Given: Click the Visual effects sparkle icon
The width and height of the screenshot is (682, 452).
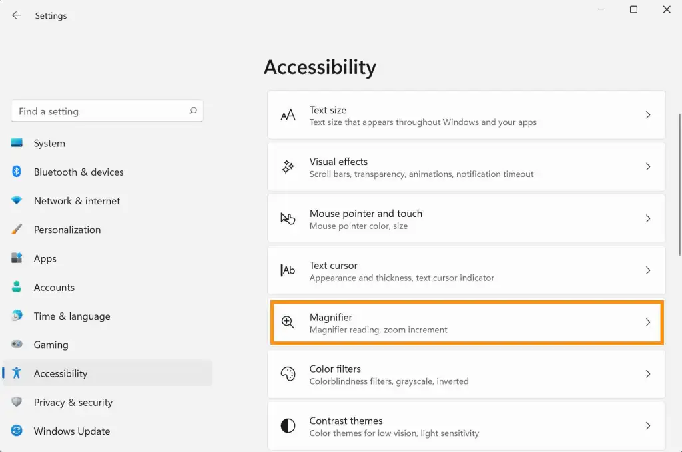Looking at the screenshot, I should click(288, 167).
